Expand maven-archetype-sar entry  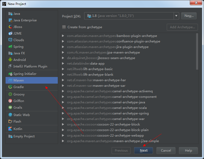coord(63,86)
